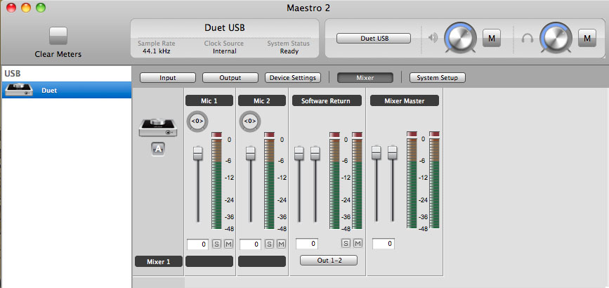Click the Mic 1 pan knob
This screenshot has width=609, height=288.
197,121
